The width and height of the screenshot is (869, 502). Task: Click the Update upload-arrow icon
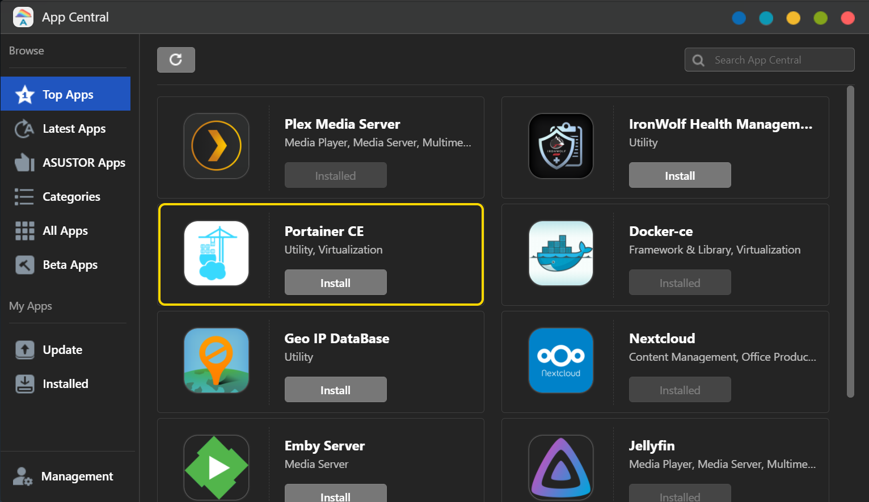pyautogui.click(x=24, y=350)
